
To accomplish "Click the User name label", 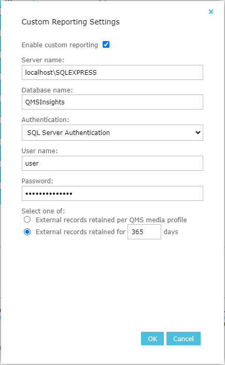I will (39, 151).
